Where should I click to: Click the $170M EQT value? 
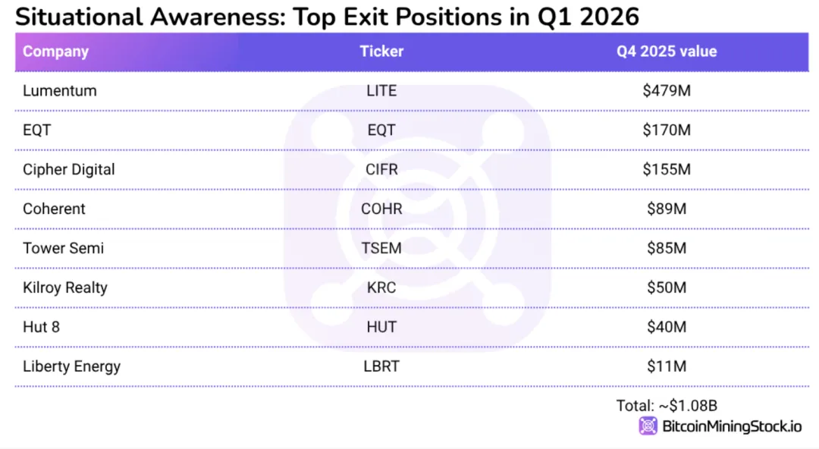click(x=667, y=130)
